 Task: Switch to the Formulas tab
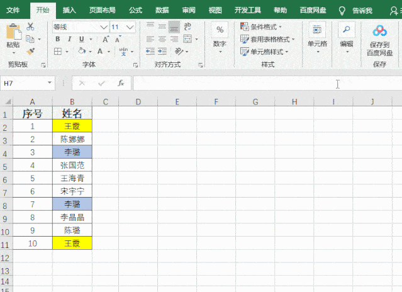pos(135,10)
